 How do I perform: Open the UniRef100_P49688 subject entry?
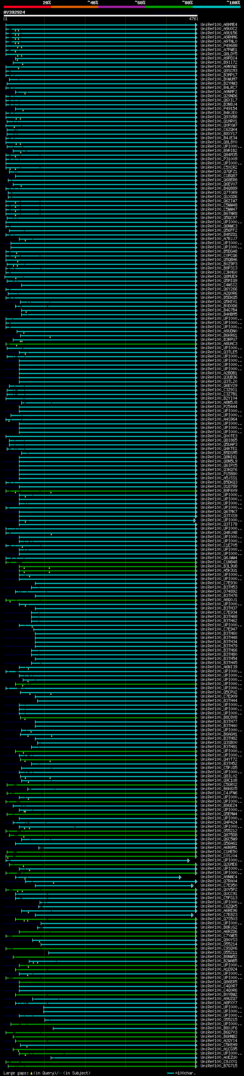pyautogui.click(x=218, y=45)
